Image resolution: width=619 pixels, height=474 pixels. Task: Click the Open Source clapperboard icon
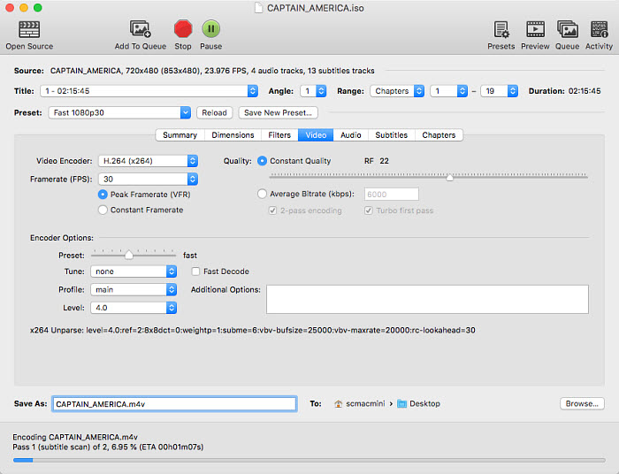click(29, 29)
